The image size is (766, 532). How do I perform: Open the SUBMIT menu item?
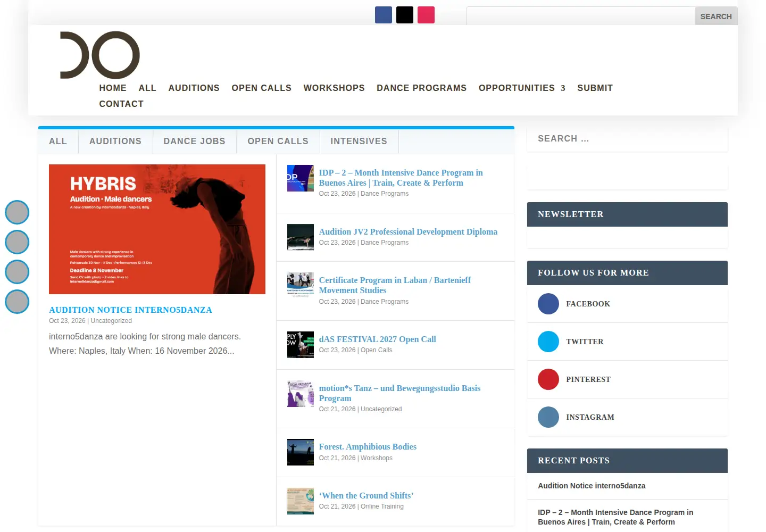click(595, 88)
